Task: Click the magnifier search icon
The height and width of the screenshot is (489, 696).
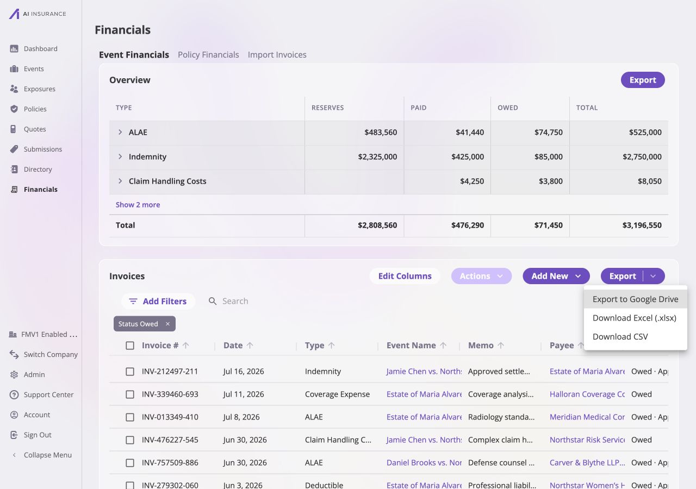Action: 213,302
